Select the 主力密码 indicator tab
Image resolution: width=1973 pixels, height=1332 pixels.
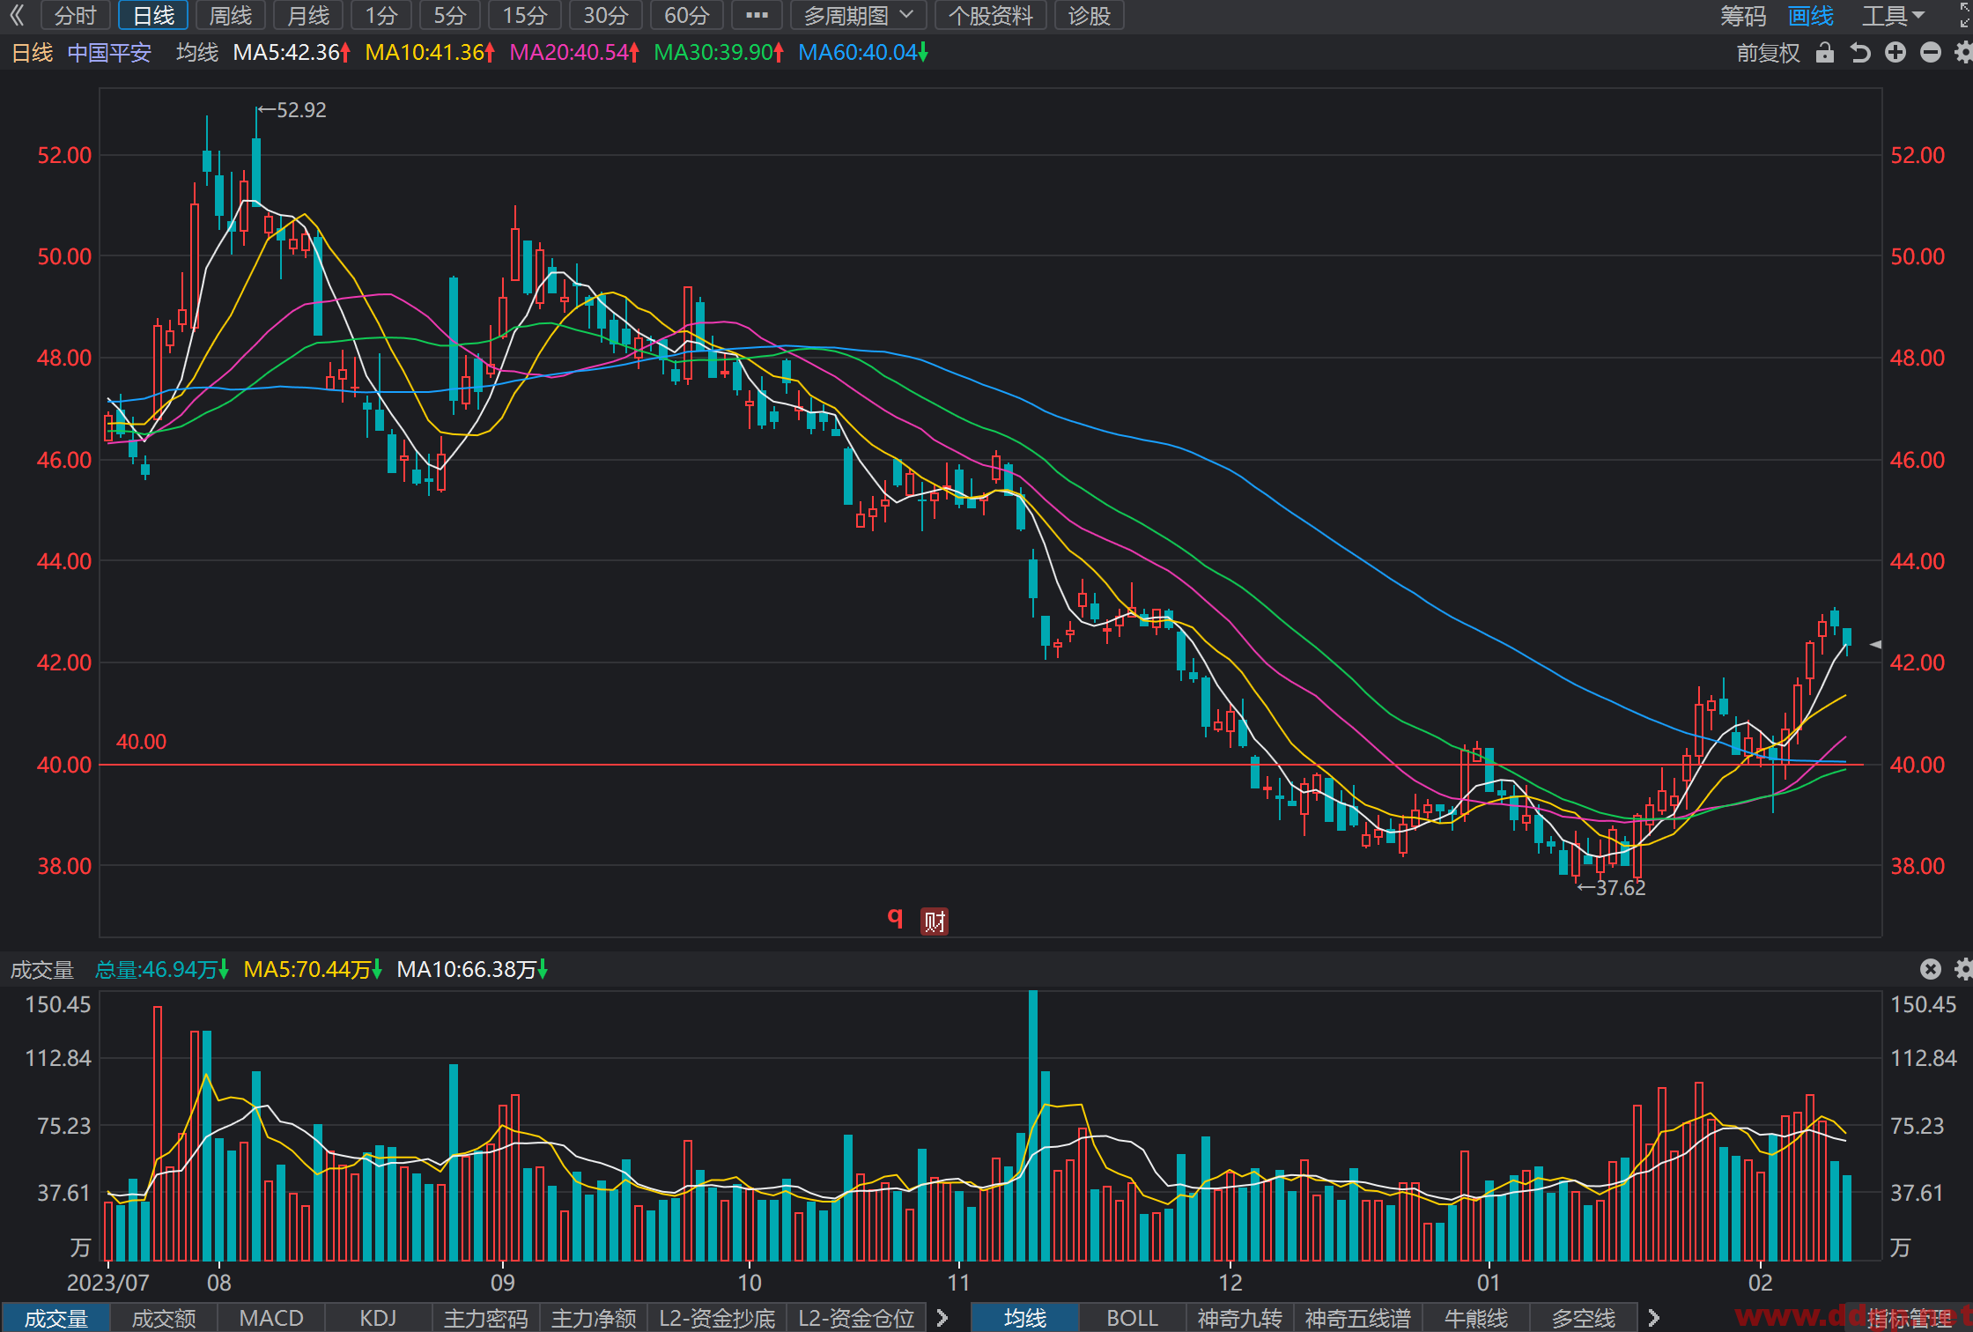coord(486,1318)
